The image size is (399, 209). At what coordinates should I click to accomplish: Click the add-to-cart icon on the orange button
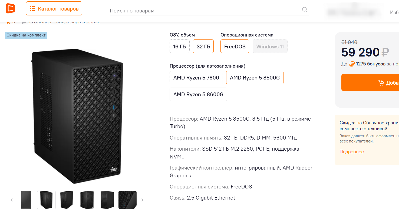click(x=381, y=83)
